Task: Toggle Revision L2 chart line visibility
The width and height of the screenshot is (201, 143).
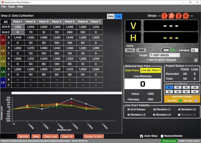Action: coord(179,109)
